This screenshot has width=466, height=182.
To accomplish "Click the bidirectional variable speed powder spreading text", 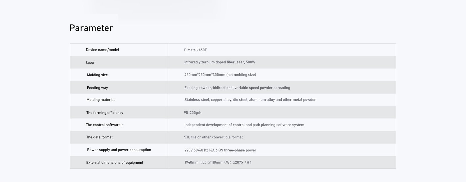I will (251, 88).
